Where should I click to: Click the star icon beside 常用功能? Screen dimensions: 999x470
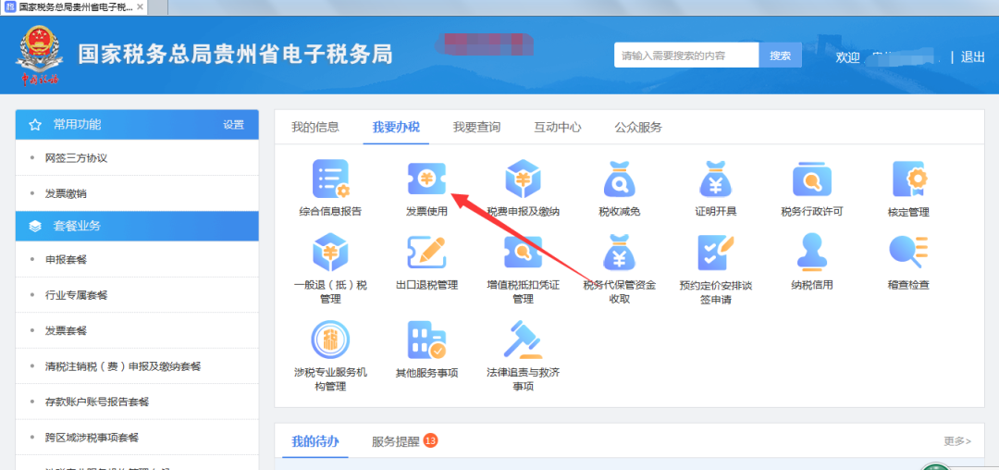pyautogui.click(x=35, y=125)
